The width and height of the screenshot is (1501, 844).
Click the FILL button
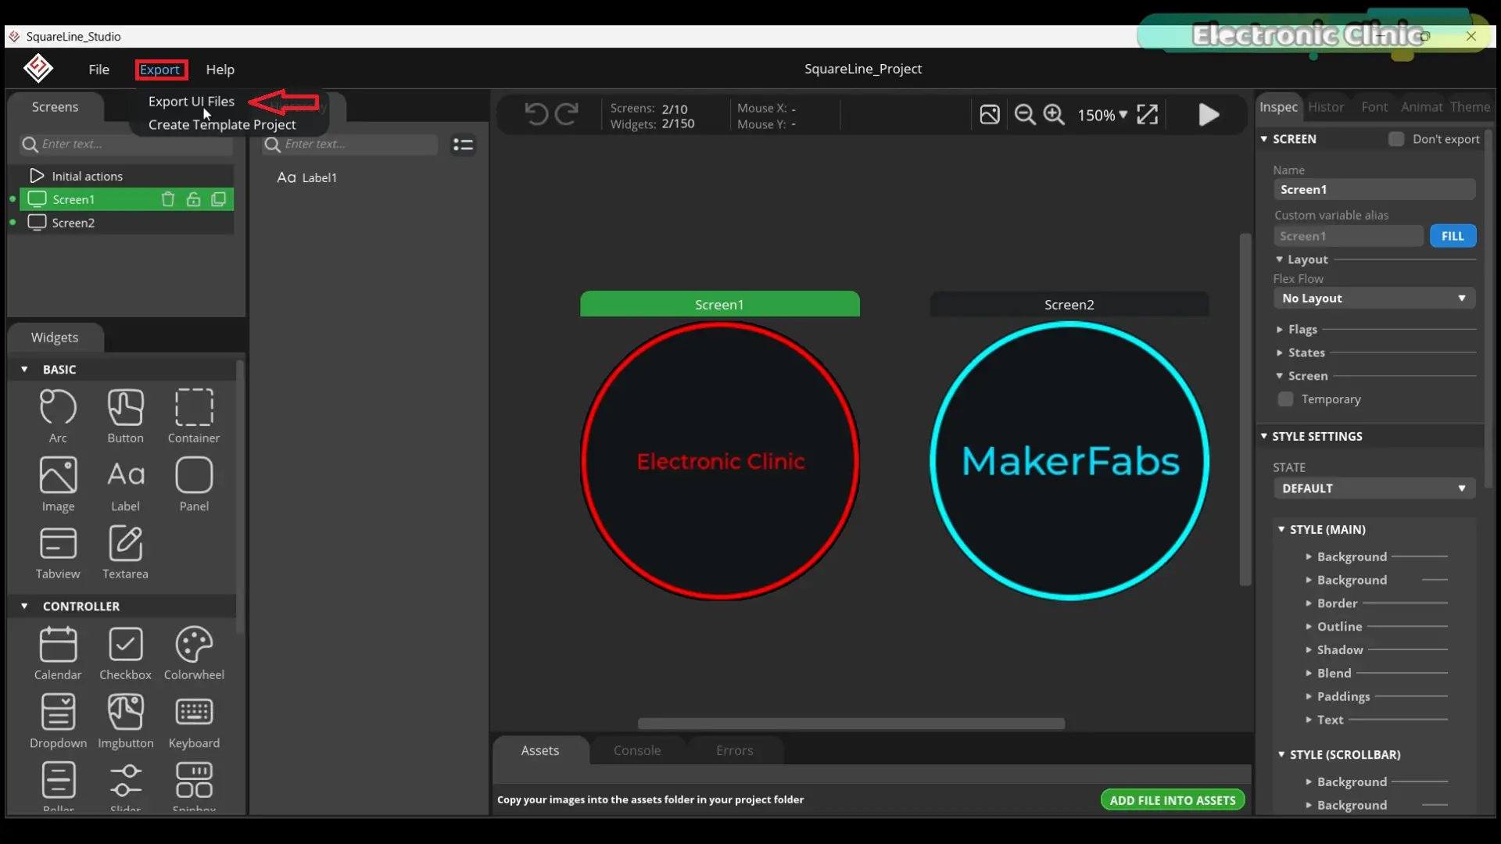1453,236
